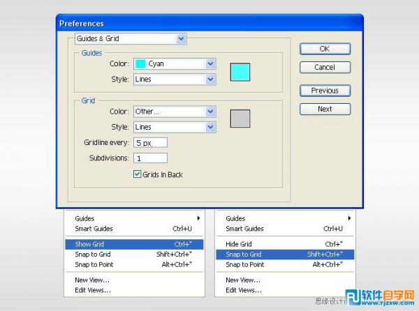The height and width of the screenshot is (311, 419).
Task: Open the Grid Style dropdown
Action: pyautogui.click(x=175, y=127)
